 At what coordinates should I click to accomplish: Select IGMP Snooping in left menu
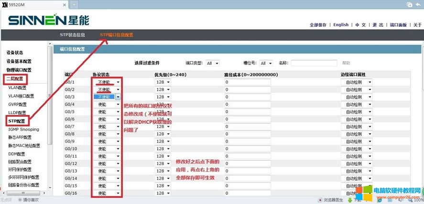(23, 129)
